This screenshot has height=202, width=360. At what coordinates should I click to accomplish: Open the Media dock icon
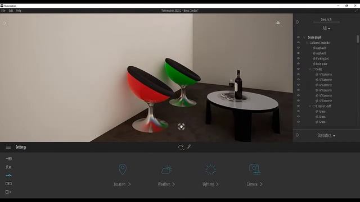coord(8,183)
